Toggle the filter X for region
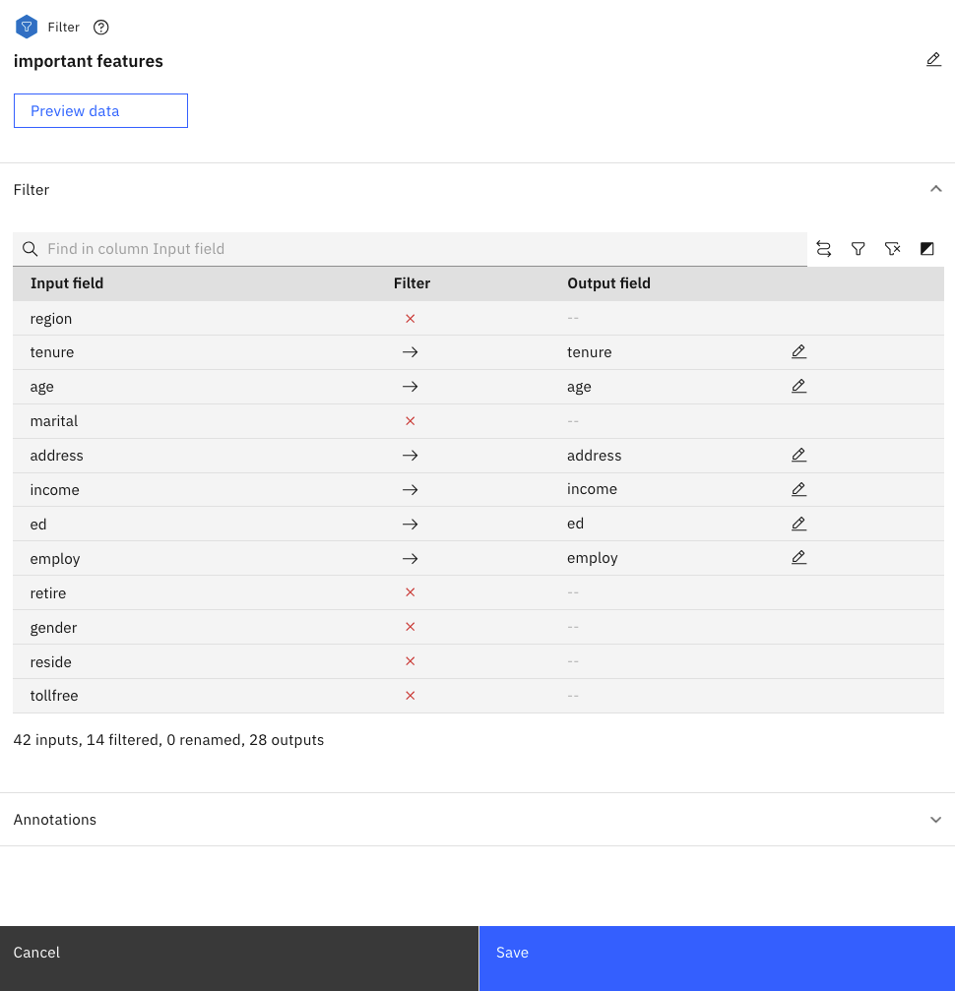 click(411, 319)
